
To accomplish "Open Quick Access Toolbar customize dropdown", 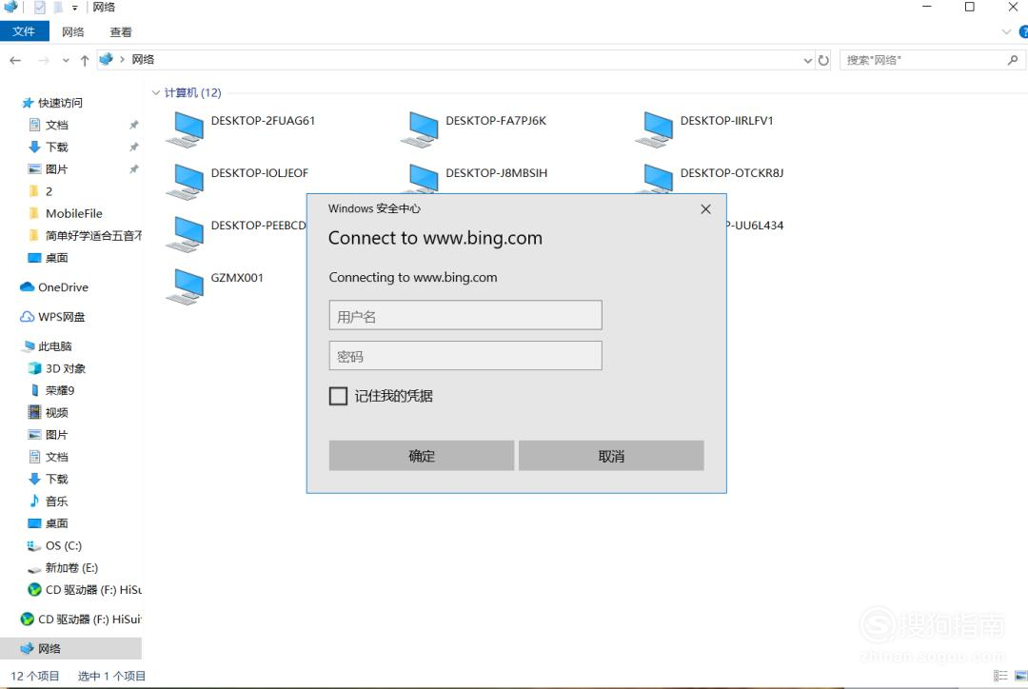I will 75,8.
